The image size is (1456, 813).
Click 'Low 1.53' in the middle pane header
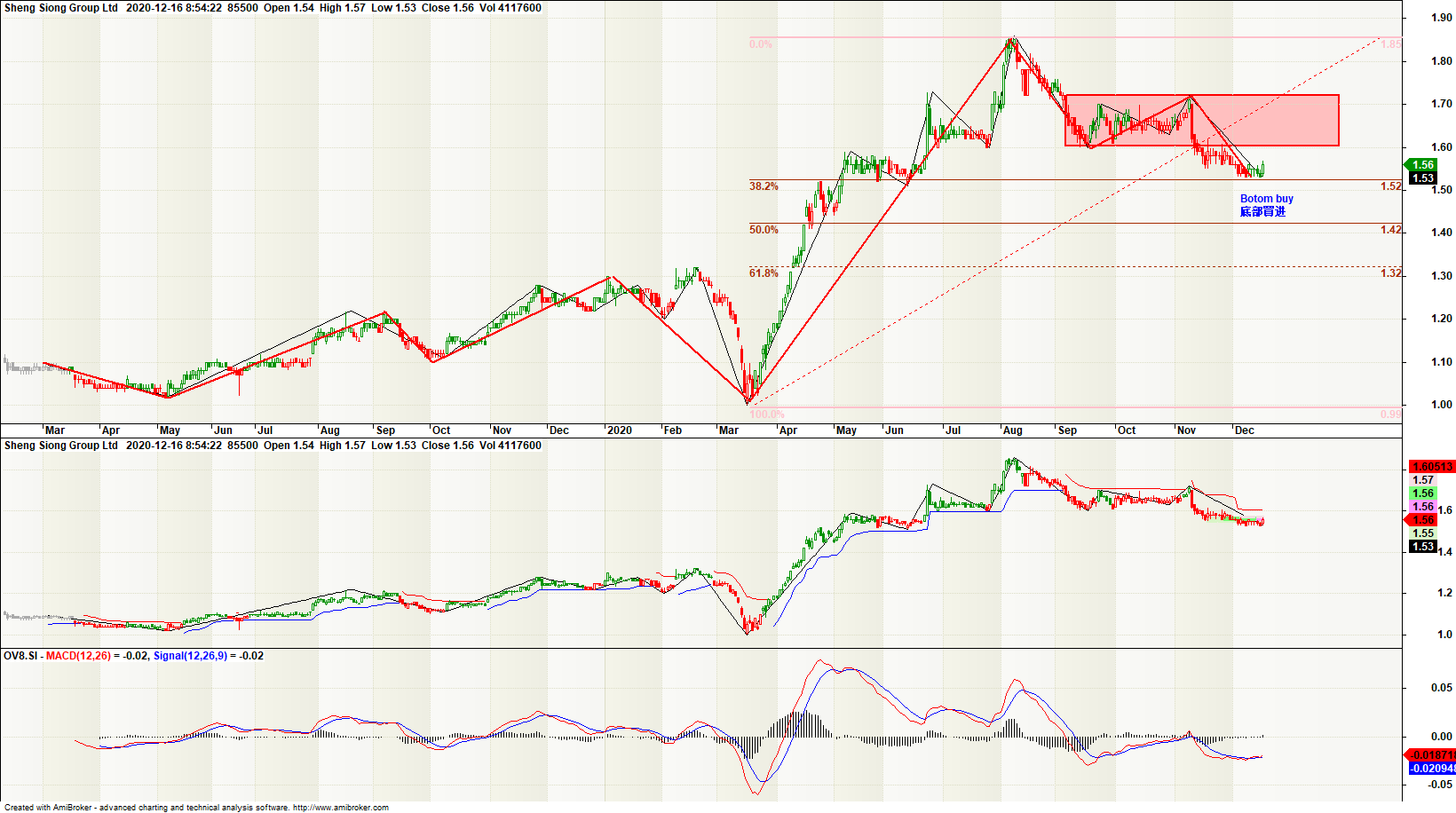click(393, 446)
